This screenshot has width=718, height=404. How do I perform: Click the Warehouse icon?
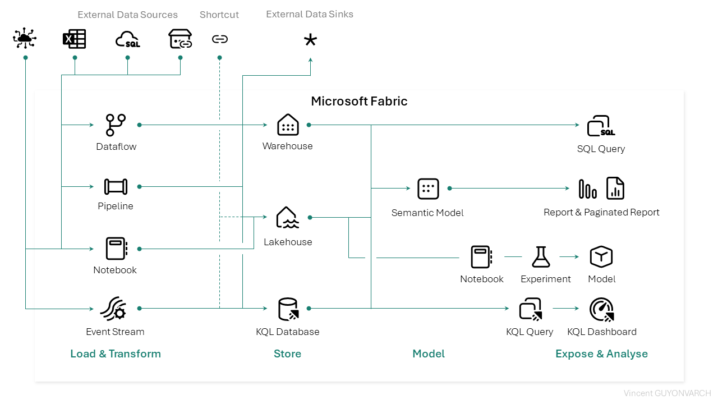point(288,125)
